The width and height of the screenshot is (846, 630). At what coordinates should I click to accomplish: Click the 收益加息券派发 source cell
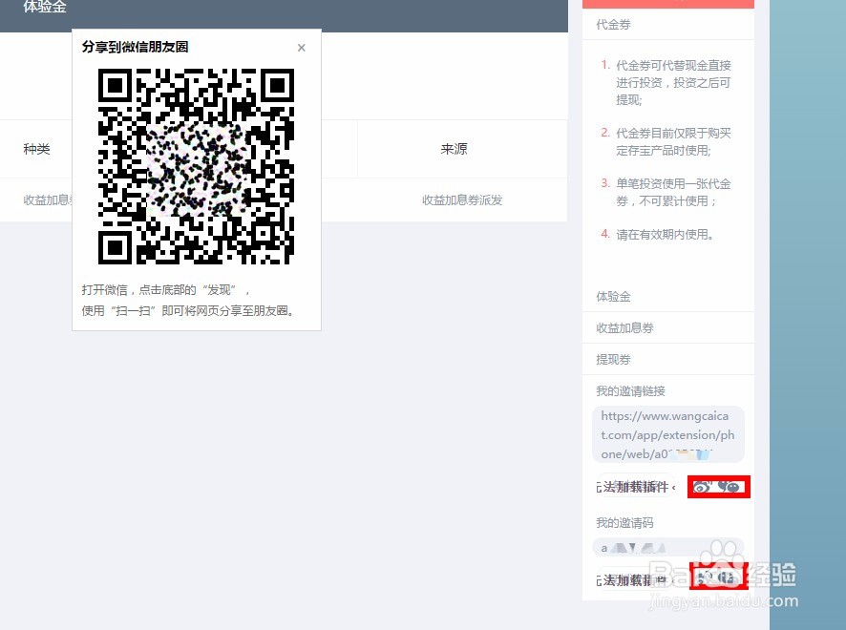click(462, 200)
